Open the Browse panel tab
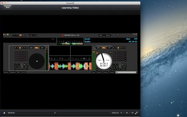The width and height of the screenshot is (187, 117). point(99,72)
